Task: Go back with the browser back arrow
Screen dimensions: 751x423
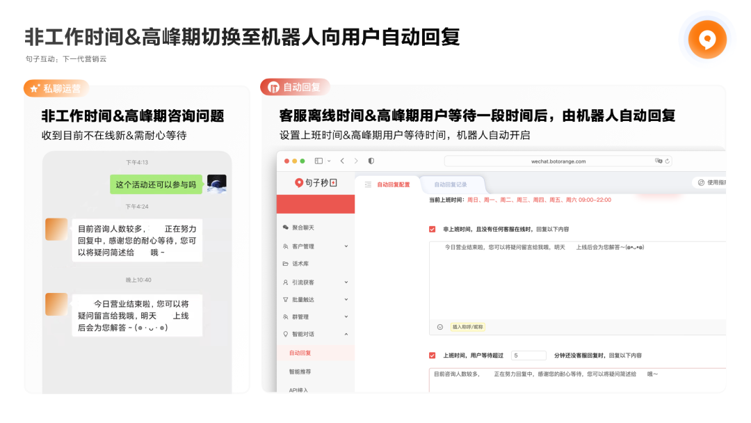Action: click(x=342, y=161)
